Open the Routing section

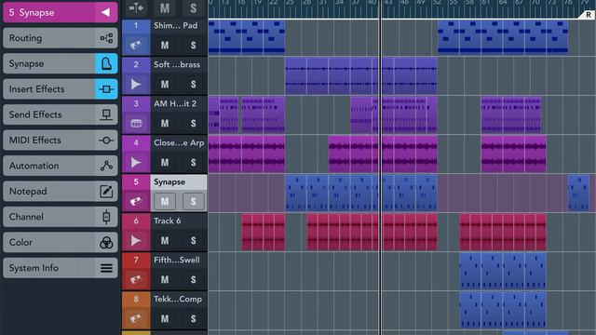[60, 38]
